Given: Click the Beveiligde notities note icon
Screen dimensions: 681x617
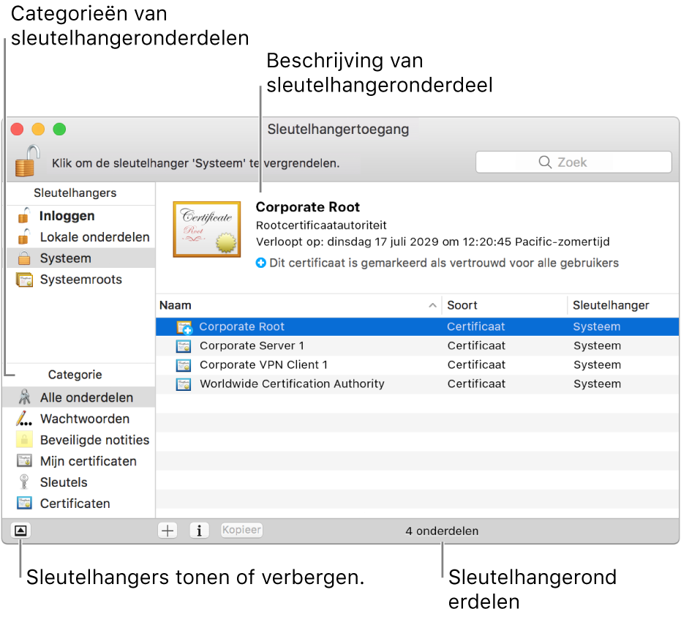Looking at the screenshot, I should pyautogui.click(x=24, y=440).
